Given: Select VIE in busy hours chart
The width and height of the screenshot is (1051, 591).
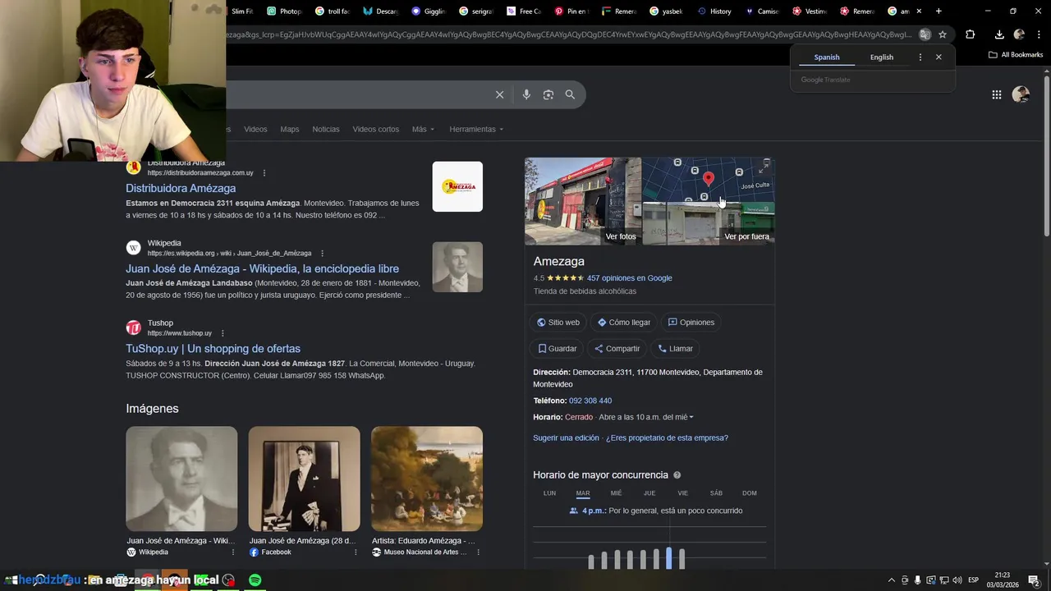Looking at the screenshot, I should (x=682, y=493).
